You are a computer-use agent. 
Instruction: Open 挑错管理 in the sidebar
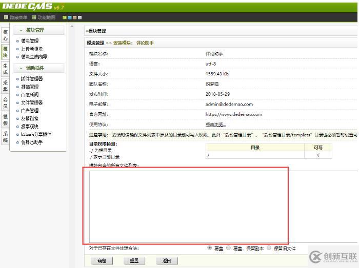(30, 87)
